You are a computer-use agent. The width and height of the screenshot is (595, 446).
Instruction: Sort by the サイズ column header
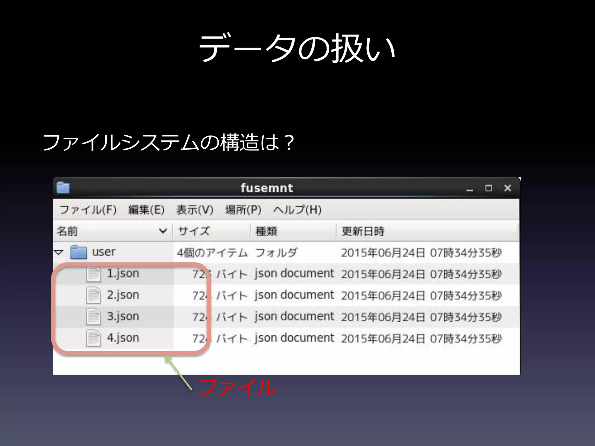[212, 231]
